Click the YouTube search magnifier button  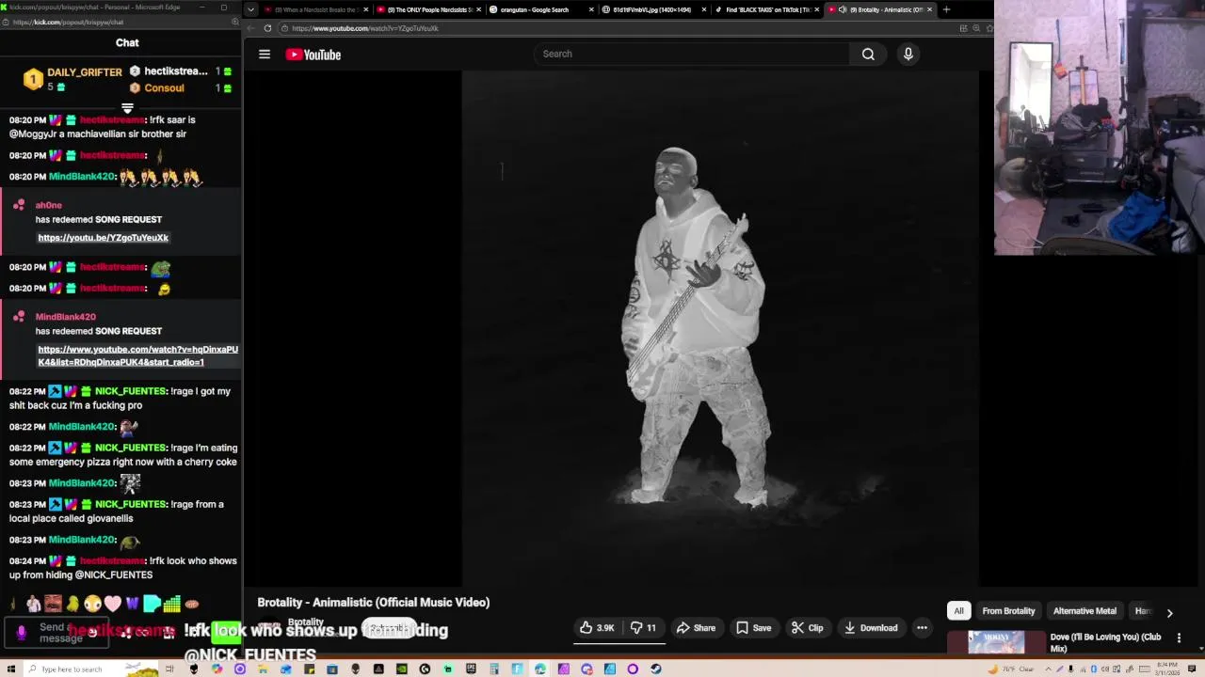coord(868,54)
